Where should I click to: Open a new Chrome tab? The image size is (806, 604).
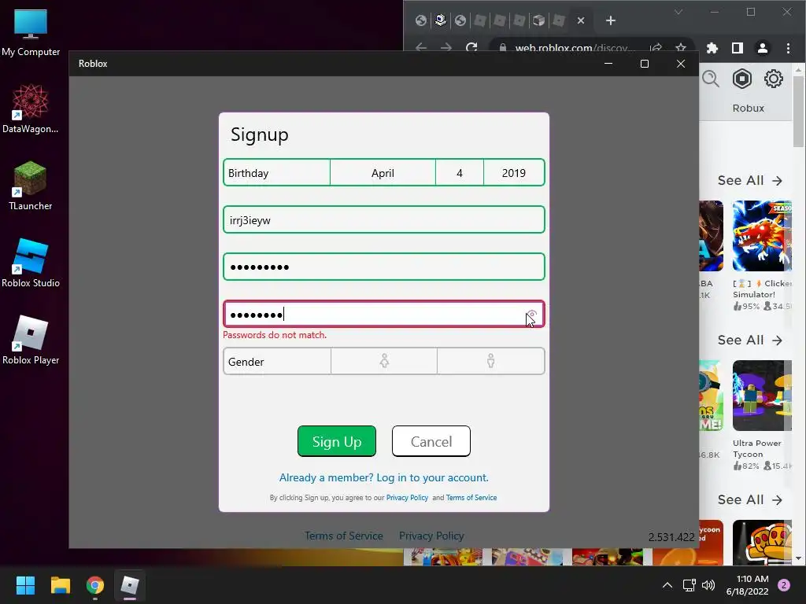tap(611, 20)
